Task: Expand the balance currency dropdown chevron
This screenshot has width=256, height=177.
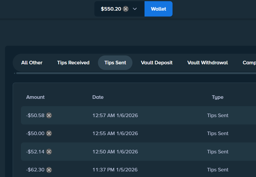Action: (x=135, y=9)
